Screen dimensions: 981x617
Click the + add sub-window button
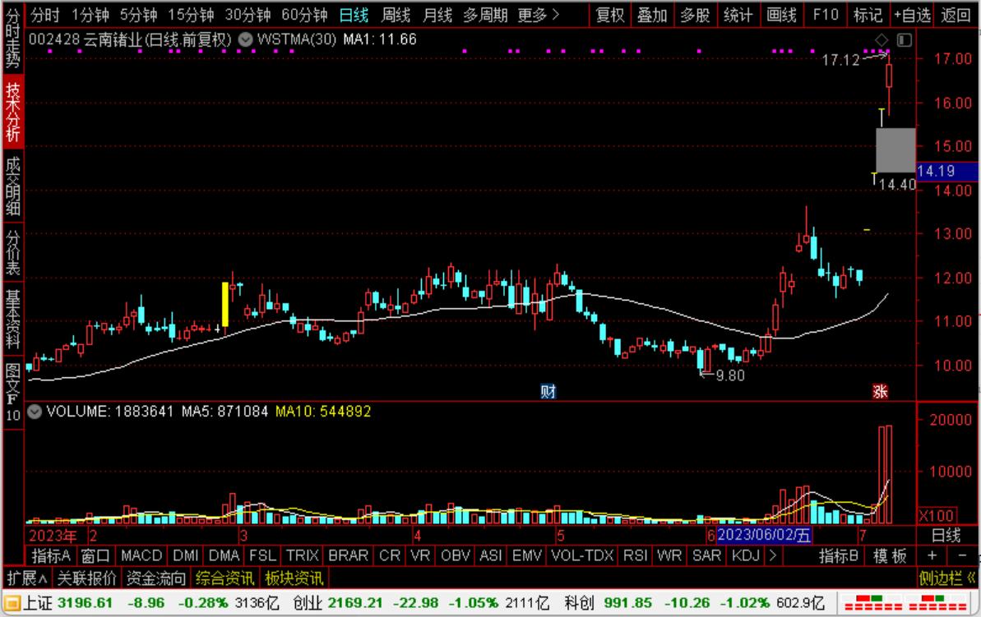tap(932, 555)
